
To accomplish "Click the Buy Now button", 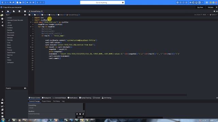I will pos(200,7).
